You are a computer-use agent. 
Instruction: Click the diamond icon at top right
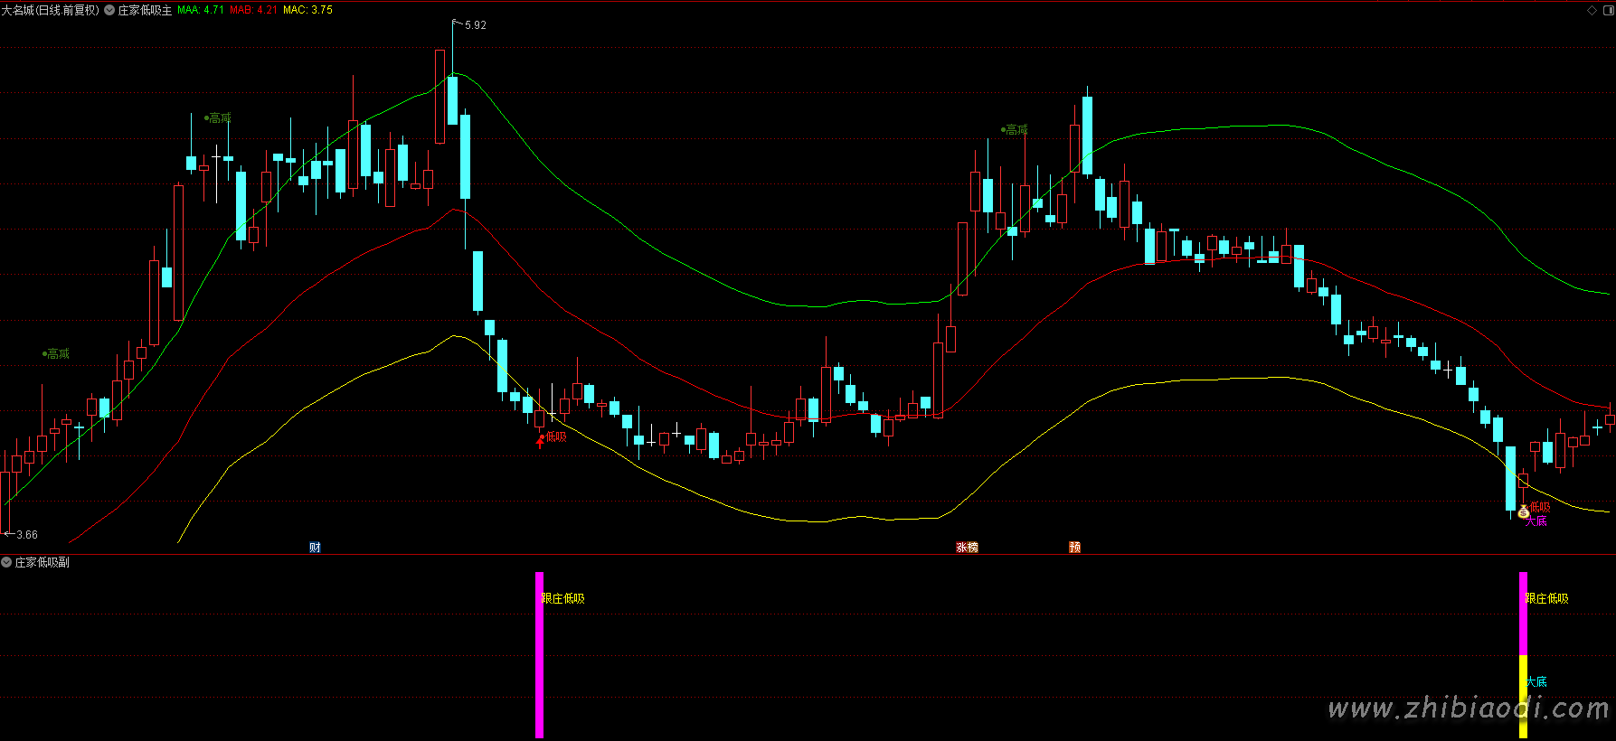1592,10
